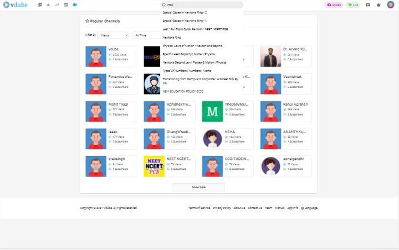
Task: Open the Views filter dropdown
Action: pos(114,35)
